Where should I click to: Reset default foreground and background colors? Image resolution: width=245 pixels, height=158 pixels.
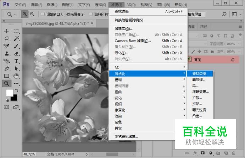click(x=7, y=100)
